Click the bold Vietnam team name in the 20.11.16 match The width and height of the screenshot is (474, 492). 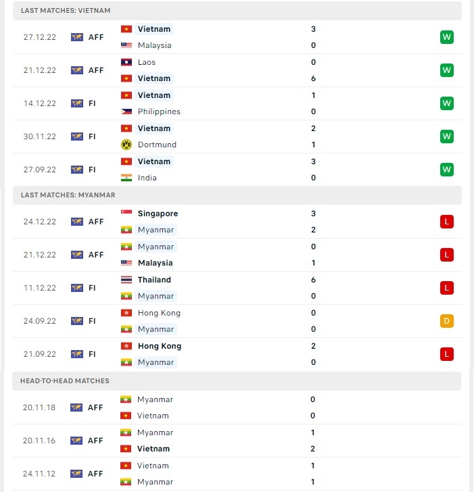point(153,449)
